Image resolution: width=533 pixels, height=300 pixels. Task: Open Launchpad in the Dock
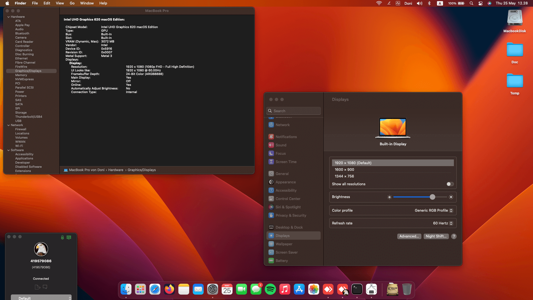[x=140, y=289]
